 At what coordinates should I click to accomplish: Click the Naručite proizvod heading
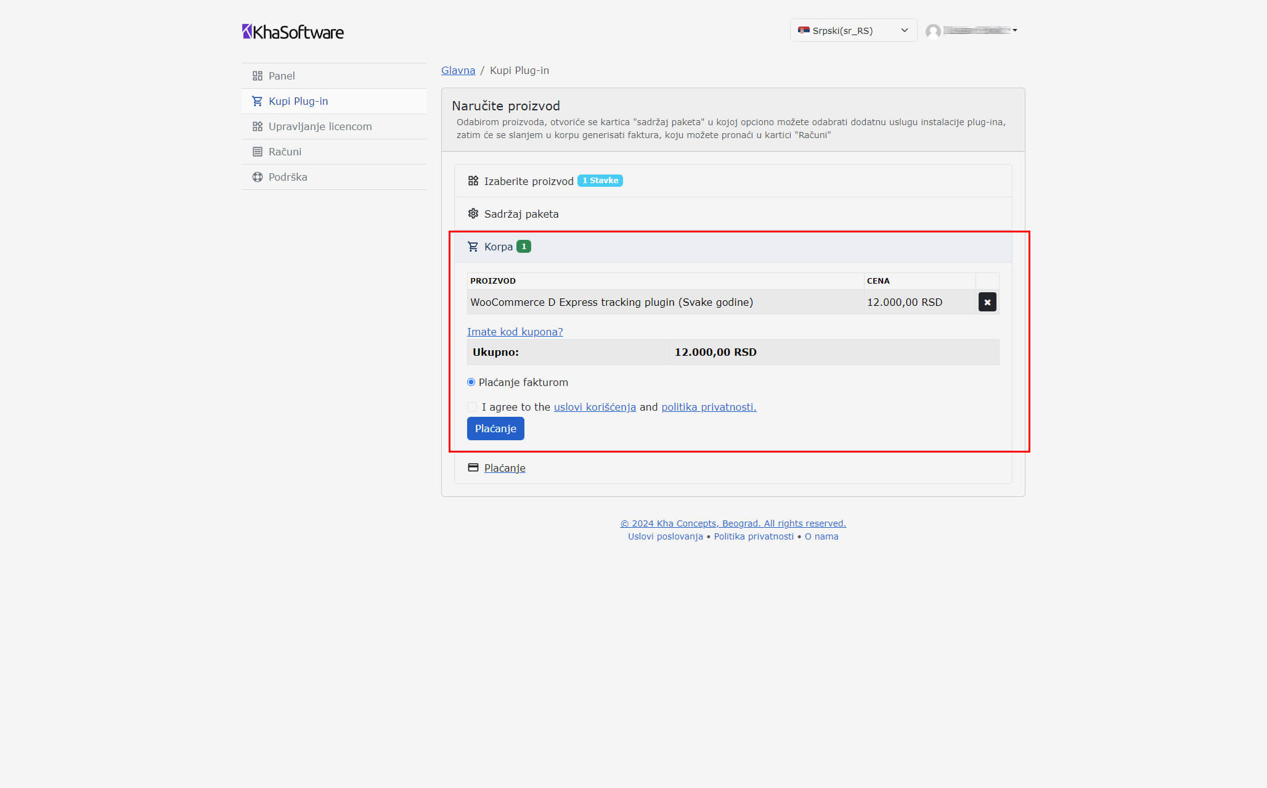pos(506,106)
